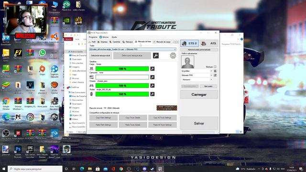Open the Programa menu

pos(93,37)
